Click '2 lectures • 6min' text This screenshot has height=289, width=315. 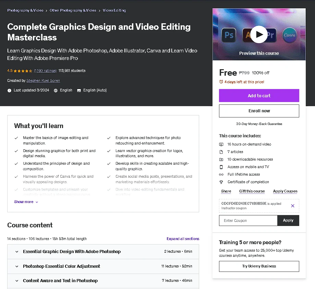(178, 251)
